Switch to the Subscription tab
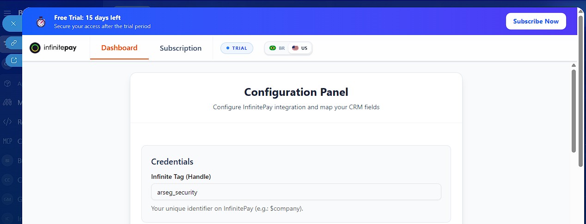 tap(180, 48)
